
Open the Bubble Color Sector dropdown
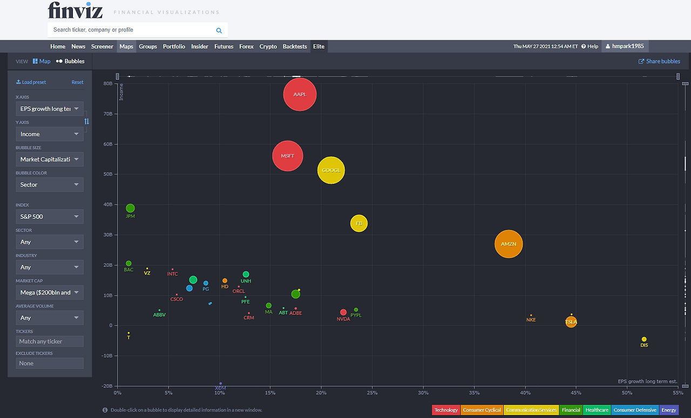click(50, 184)
